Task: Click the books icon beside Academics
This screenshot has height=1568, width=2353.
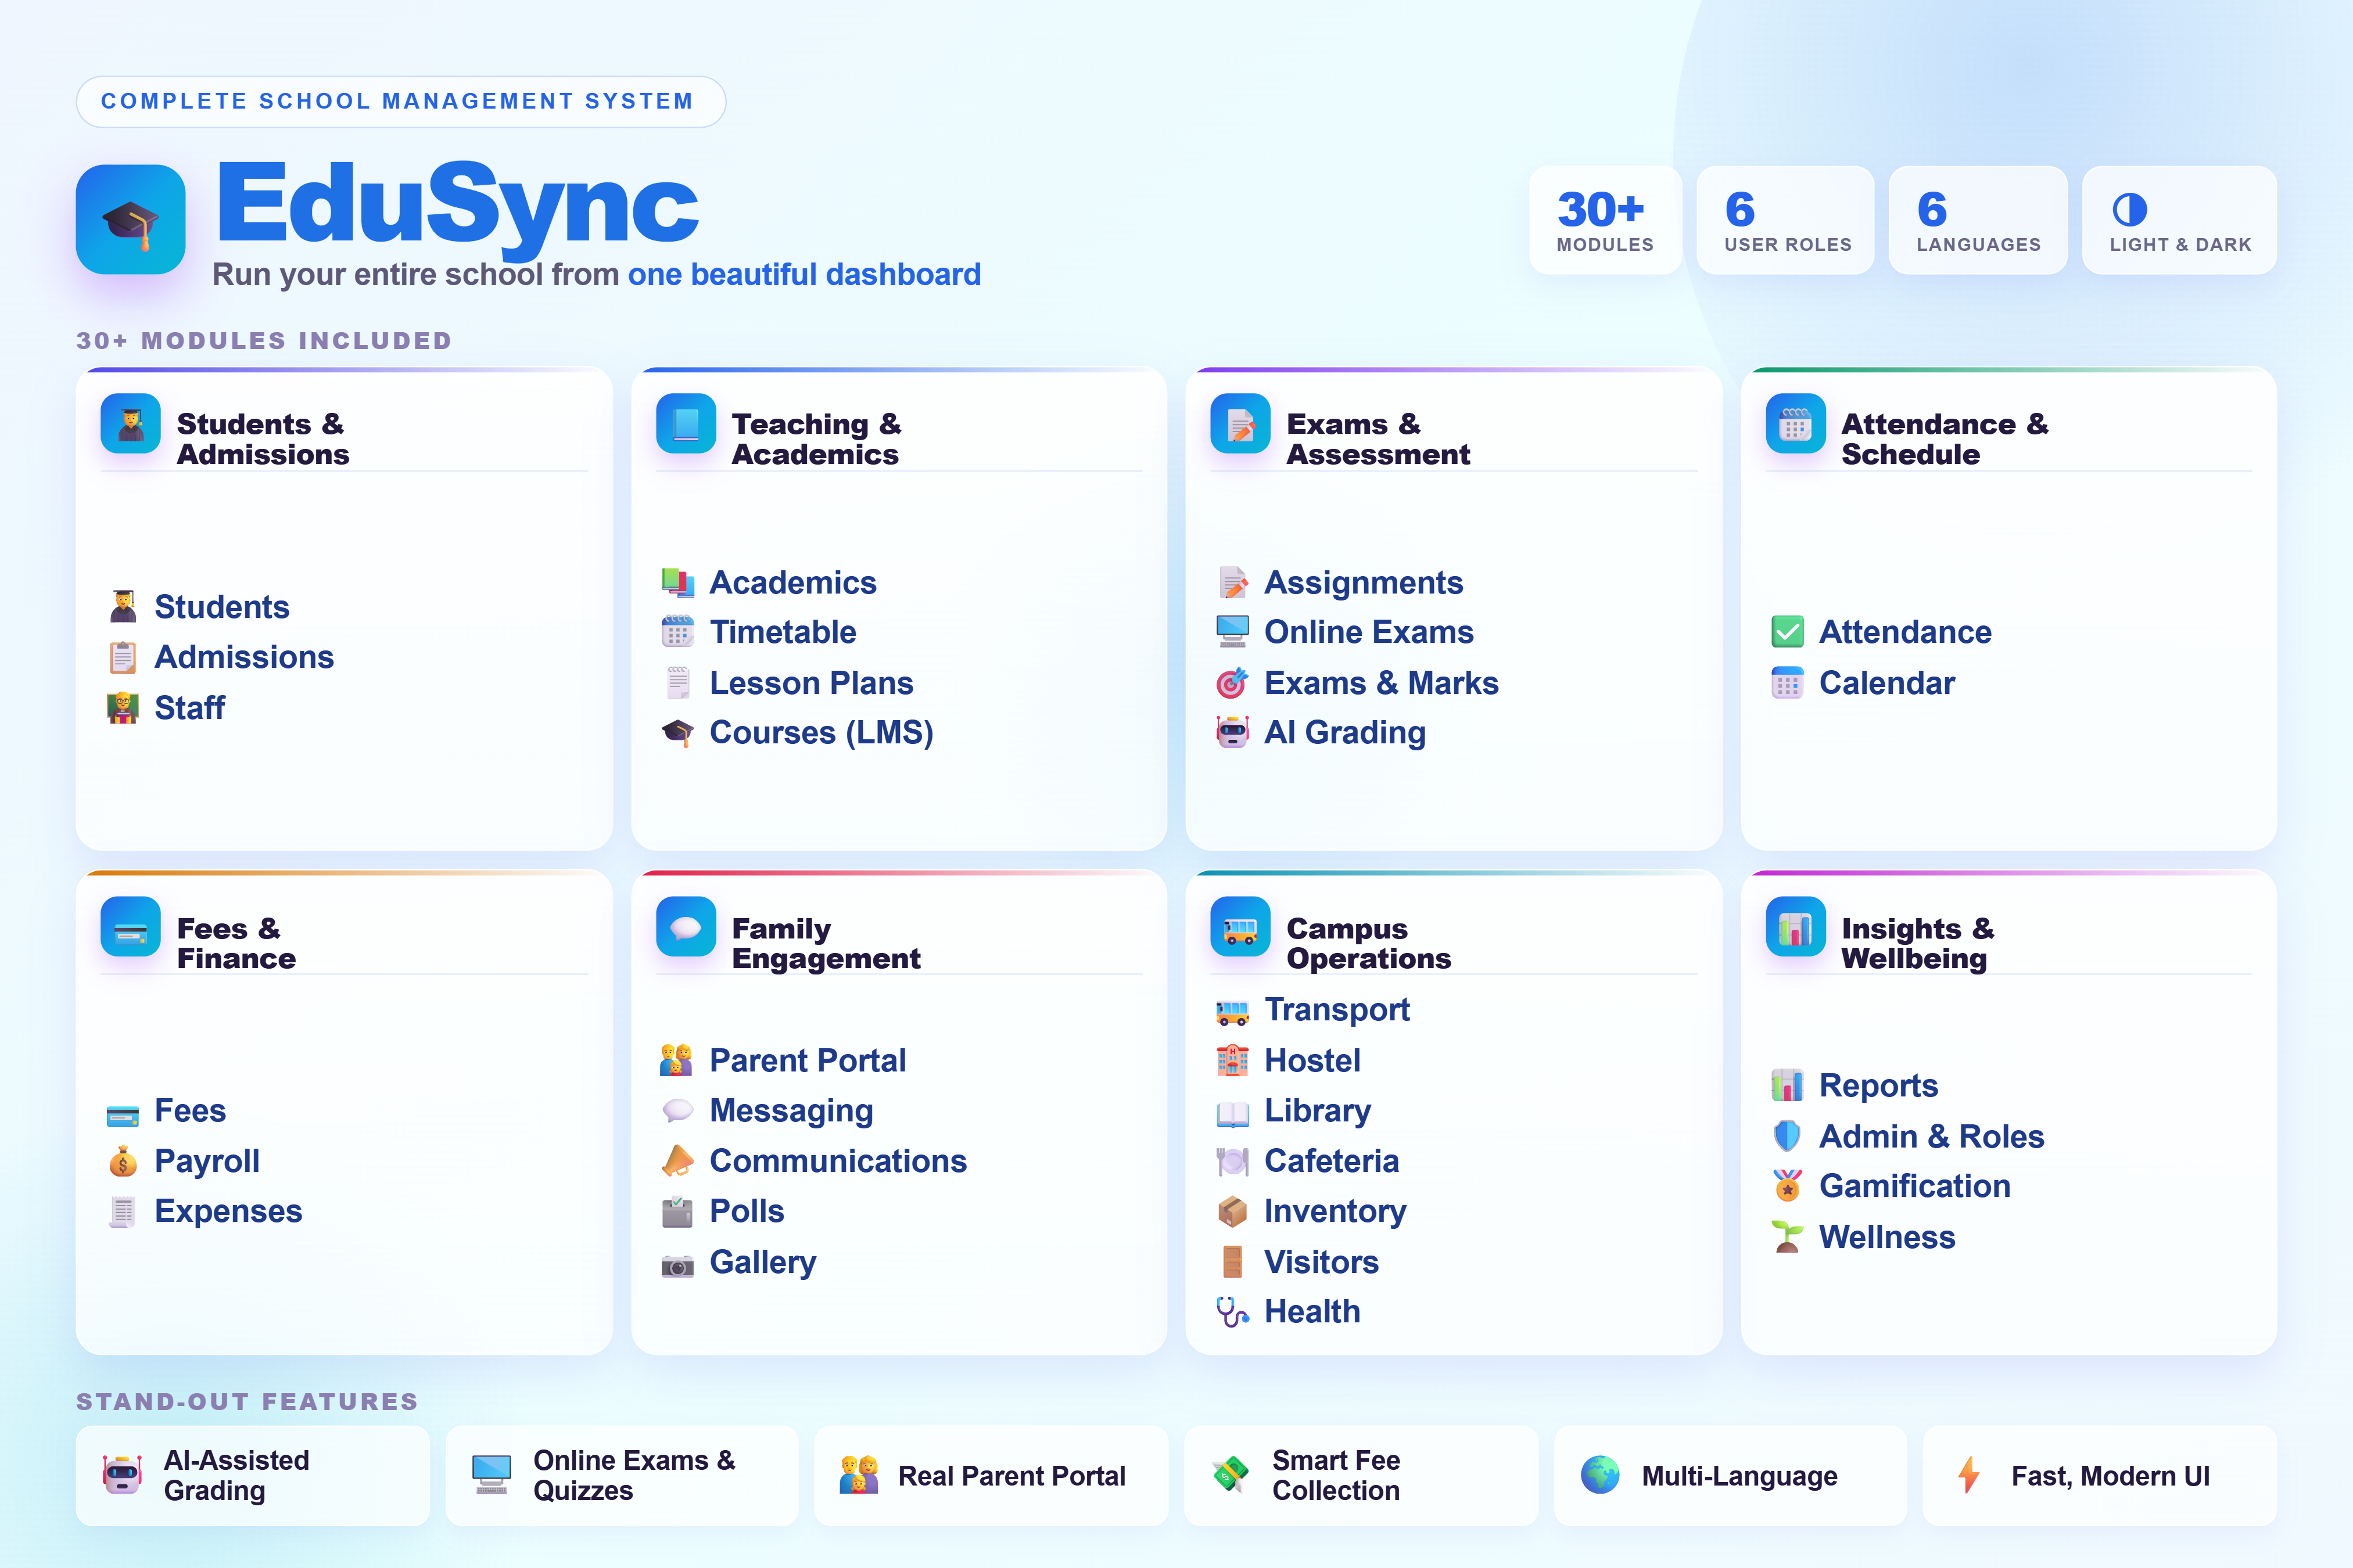Action: [x=677, y=582]
